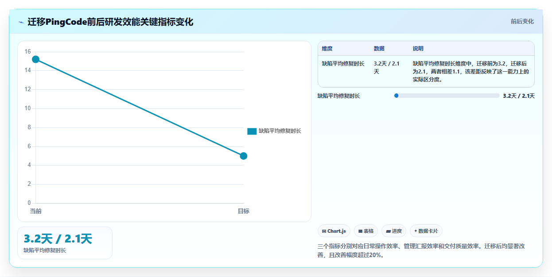Click the 数据卡片 tag
This screenshot has height=277, width=552.
426,231
